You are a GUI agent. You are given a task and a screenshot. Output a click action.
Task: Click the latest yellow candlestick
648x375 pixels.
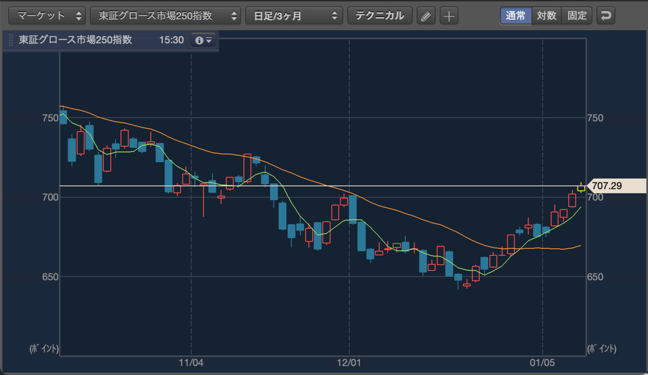coord(582,187)
